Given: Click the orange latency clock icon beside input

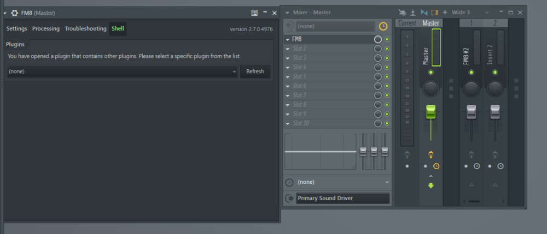Looking at the screenshot, I should point(383,26).
